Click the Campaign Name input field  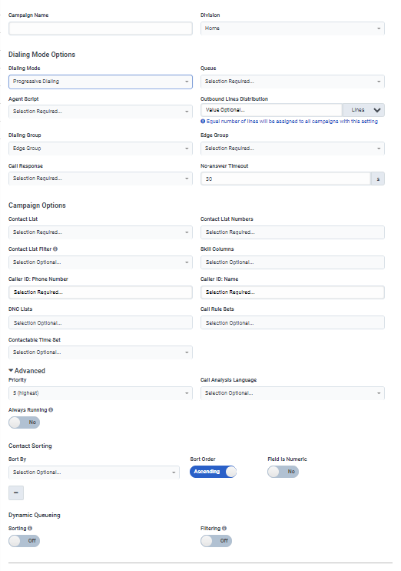(101, 28)
